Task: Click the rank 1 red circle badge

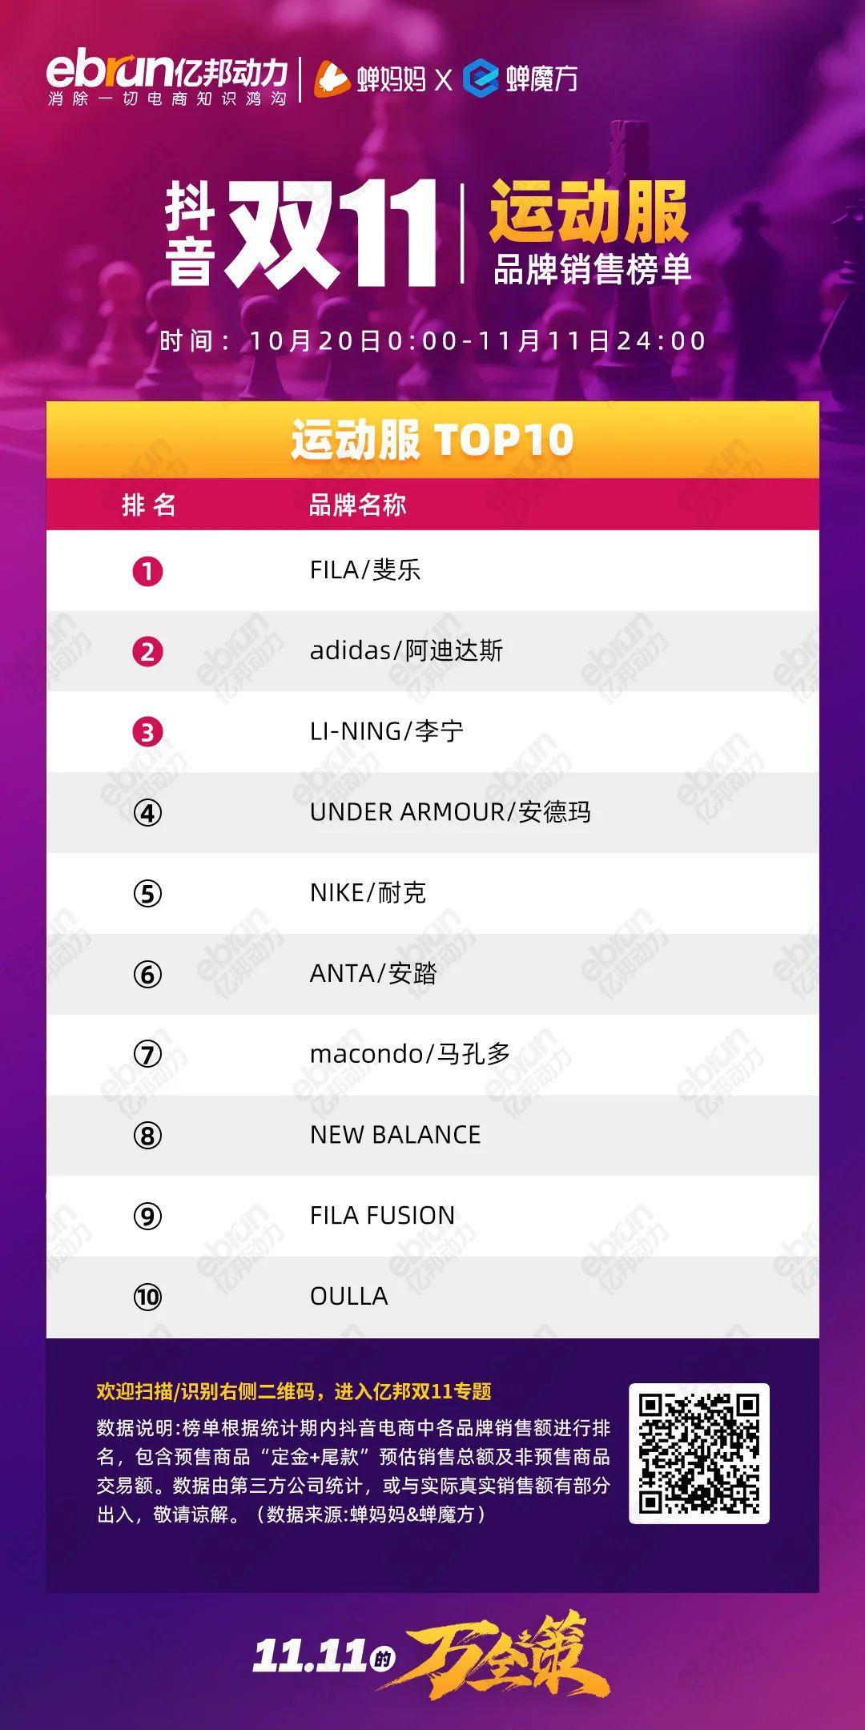Action: (x=147, y=571)
